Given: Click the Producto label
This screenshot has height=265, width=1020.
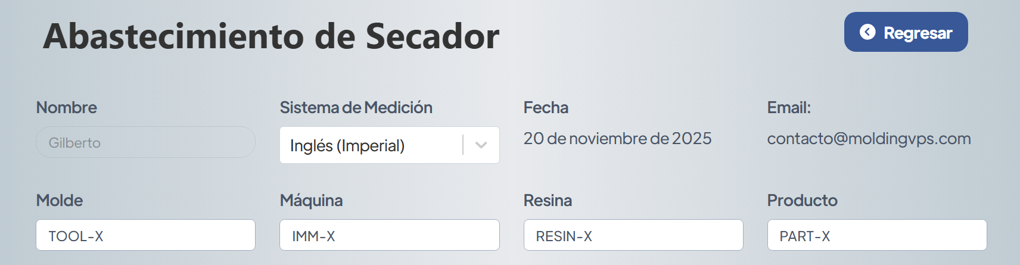Looking at the screenshot, I should click(802, 201).
